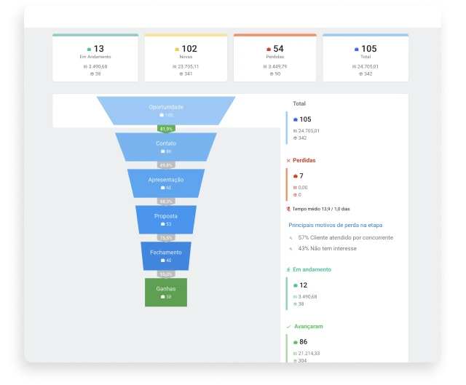The width and height of the screenshot is (466, 385).
Task: Click the hourglass icon next to Tempo médio
Action: tap(288, 209)
